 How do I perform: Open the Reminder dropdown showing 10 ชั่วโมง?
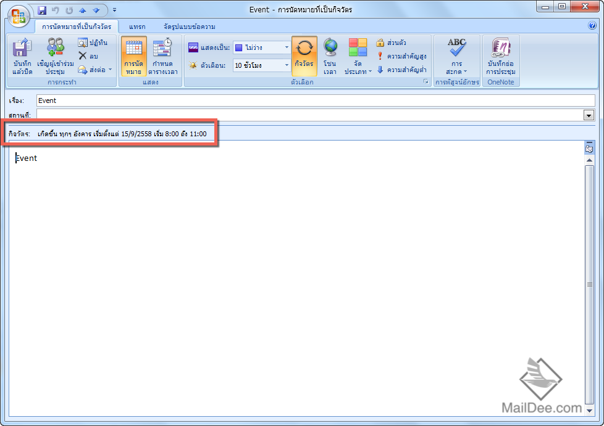(x=287, y=65)
